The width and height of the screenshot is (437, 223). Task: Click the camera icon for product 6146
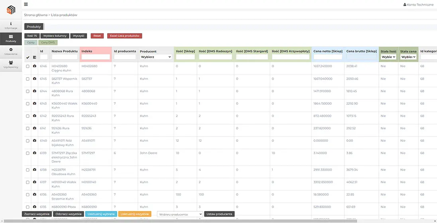click(35, 66)
